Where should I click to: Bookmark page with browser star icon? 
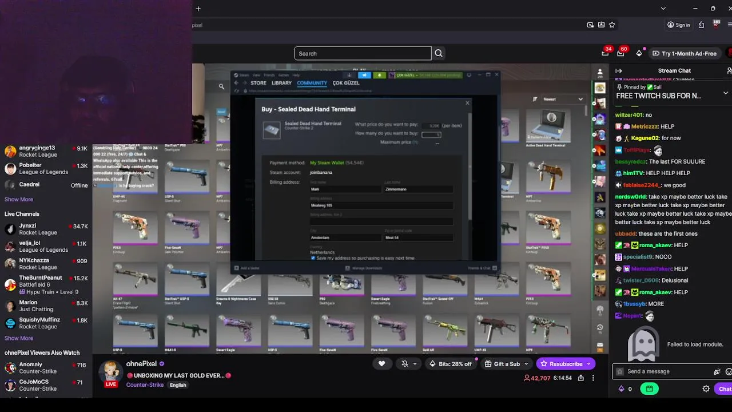612,25
